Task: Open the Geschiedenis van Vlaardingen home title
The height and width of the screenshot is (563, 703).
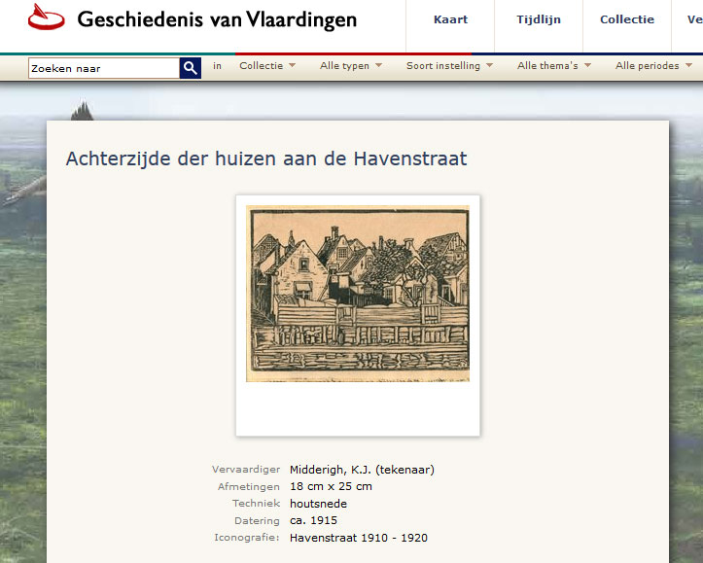Action: [x=216, y=19]
